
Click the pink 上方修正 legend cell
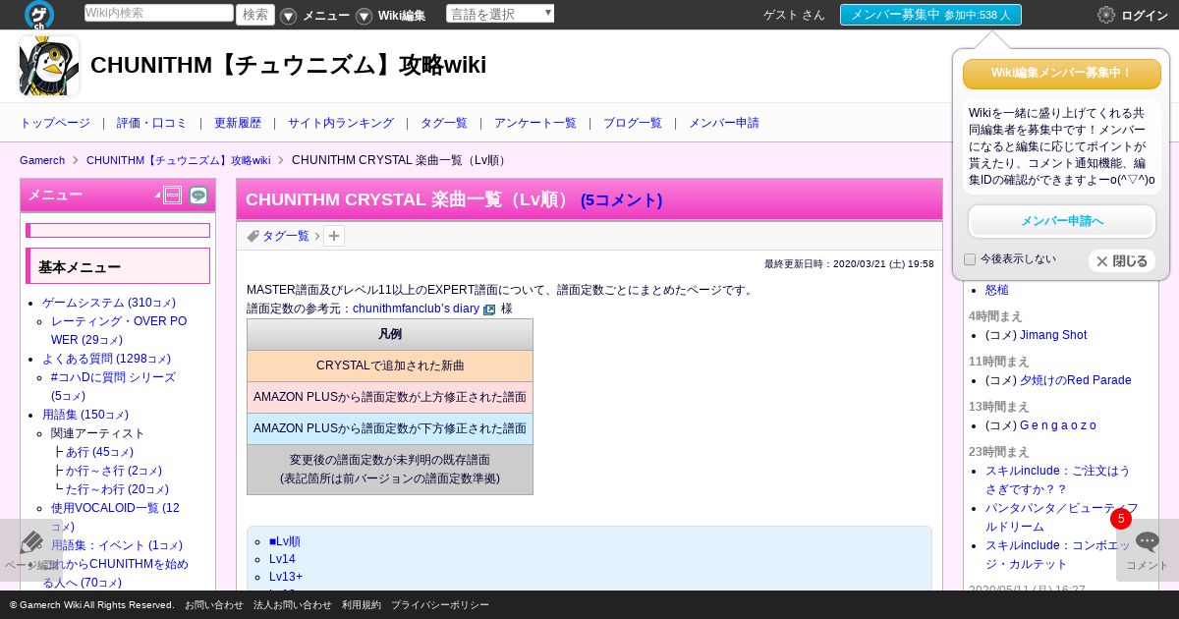[390, 397]
